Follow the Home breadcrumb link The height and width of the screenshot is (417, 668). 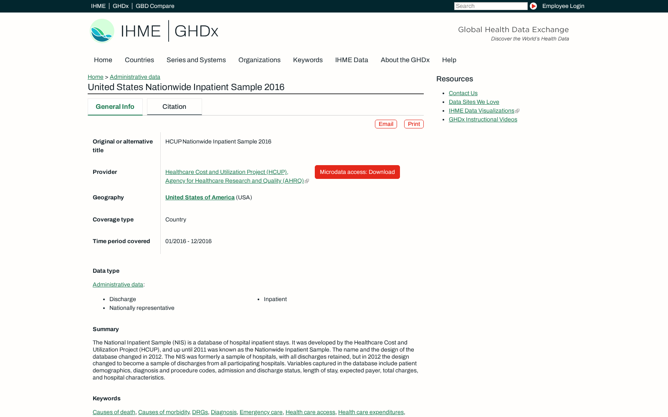(96, 77)
